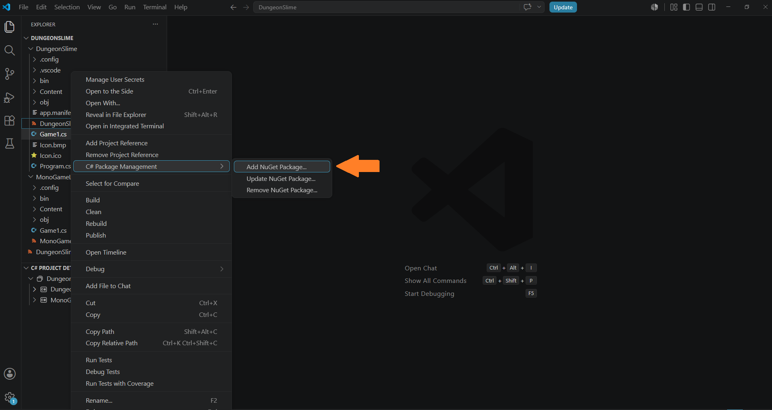Viewport: 772px width, 410px height.
Task: Collapse the DUNGEONSLIME workspace section
Action: point(26,38)
